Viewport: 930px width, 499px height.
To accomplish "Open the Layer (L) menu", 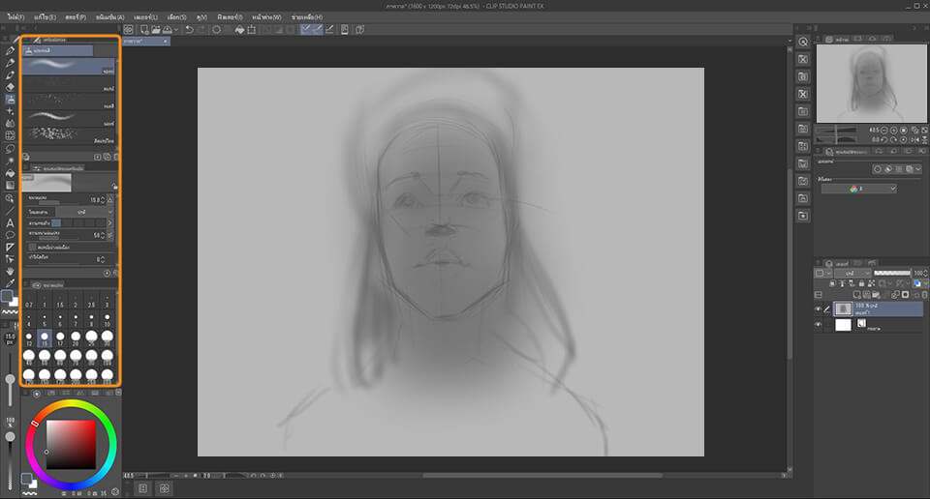I will point(147,17).
